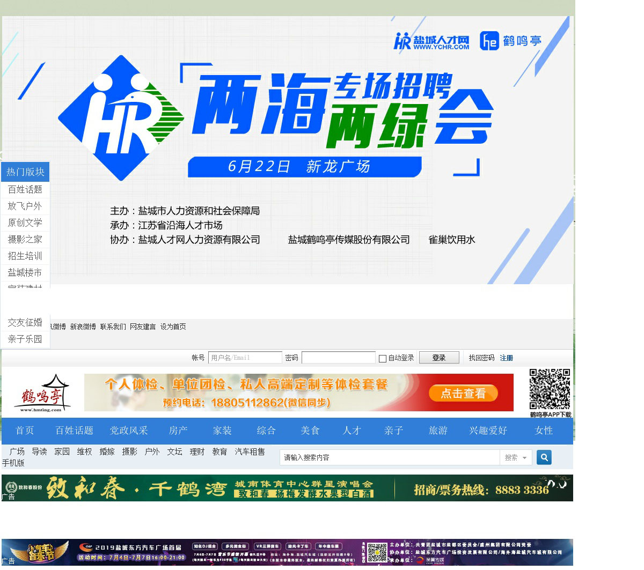Click the 找回密码 link
The height and width of the screenshot is (570, 644).
pos(481,358)
